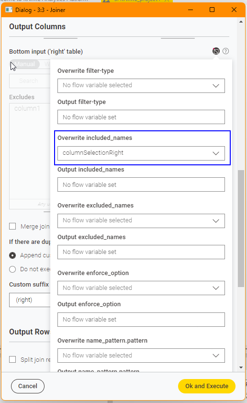Click the Output enforce_option field
Screen dimensions: 247x403
tap(141, 320)
